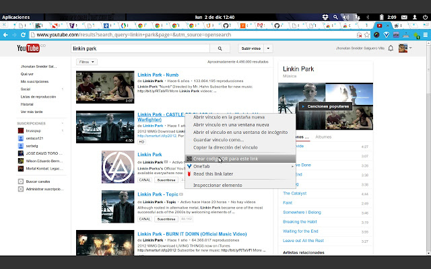Image resolution: width=431 pixels, height=269 pixels.
Task: Click the search magnifier button on YouTube
Action: click(x=220, y=48)
